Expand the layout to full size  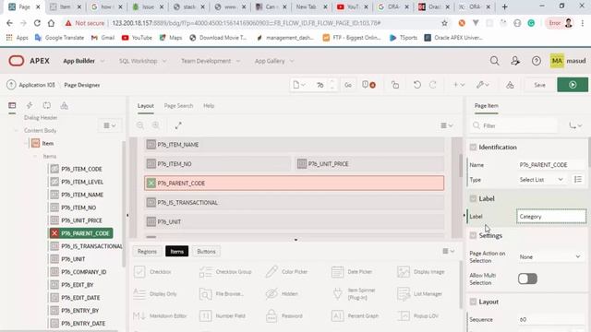click(178, 125)
